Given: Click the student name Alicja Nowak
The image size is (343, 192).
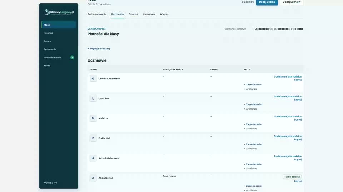Looking at the screenshot, I should (x=106, y=178).
